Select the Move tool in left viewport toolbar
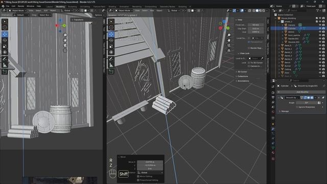Image resolution: width=327 pixels, height=184 pixels. (5, 34)
